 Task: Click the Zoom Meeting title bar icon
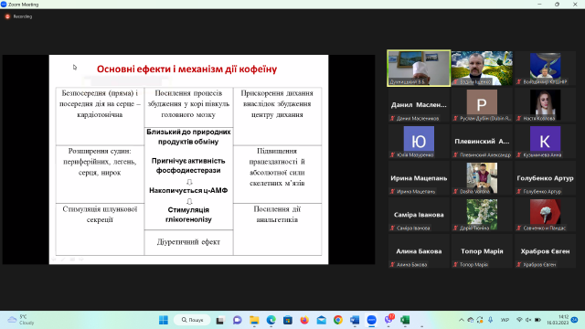(x=4, y=4)
